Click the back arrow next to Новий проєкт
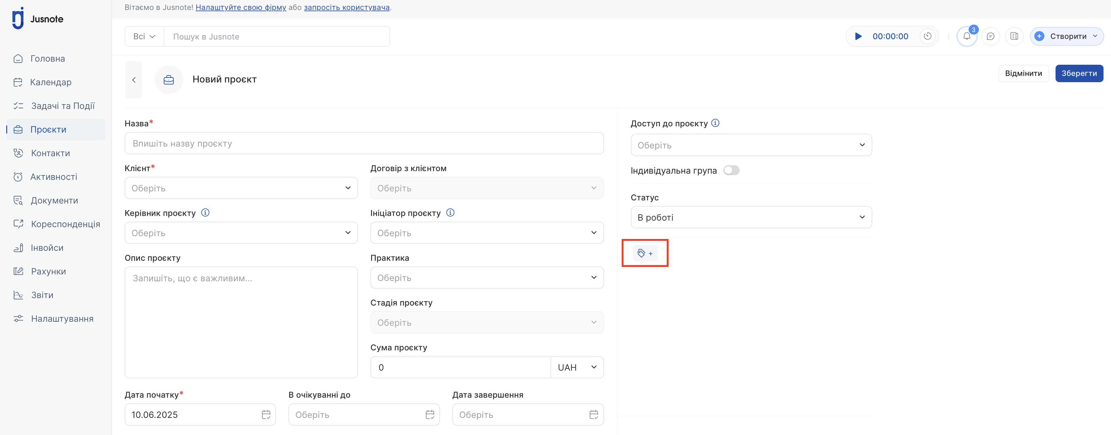The image size is (1111, 435). (134, 80)
